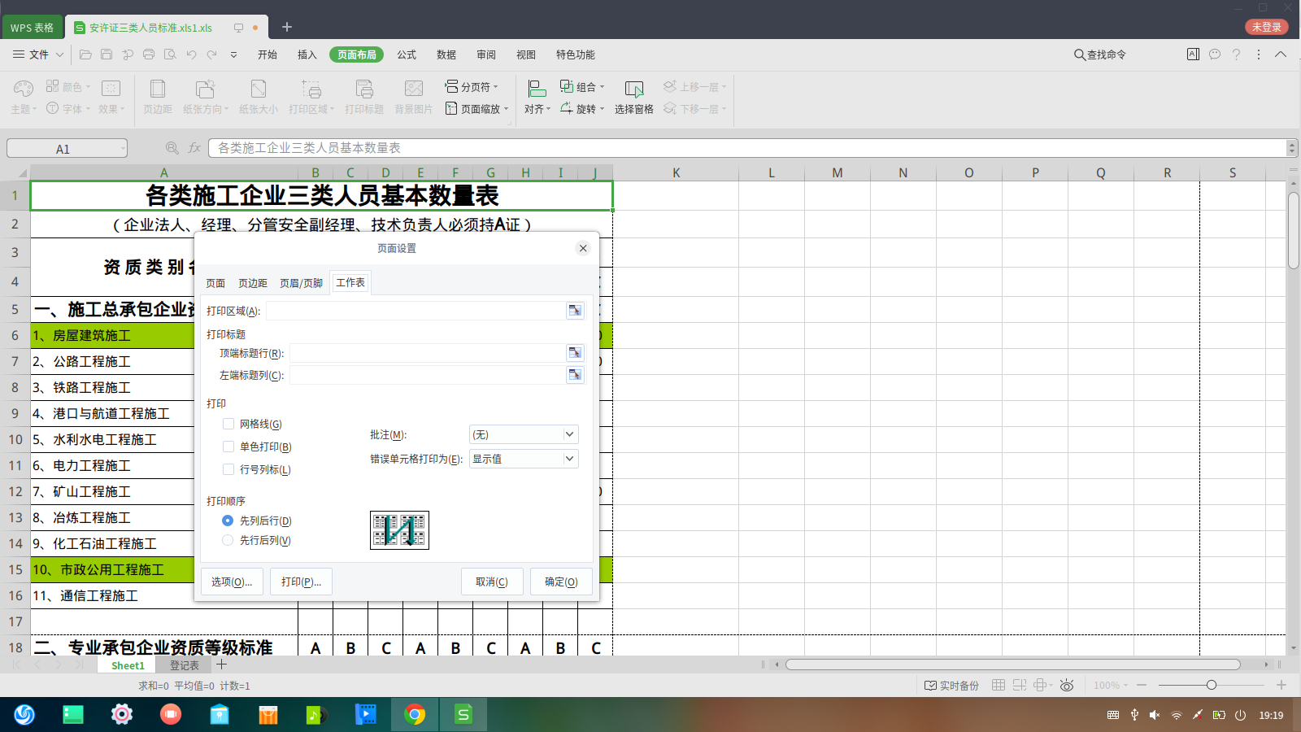Screen dimensions: 1301x732
Task: Click the margins (页边距) icon
Action: (x=158, y=89)
